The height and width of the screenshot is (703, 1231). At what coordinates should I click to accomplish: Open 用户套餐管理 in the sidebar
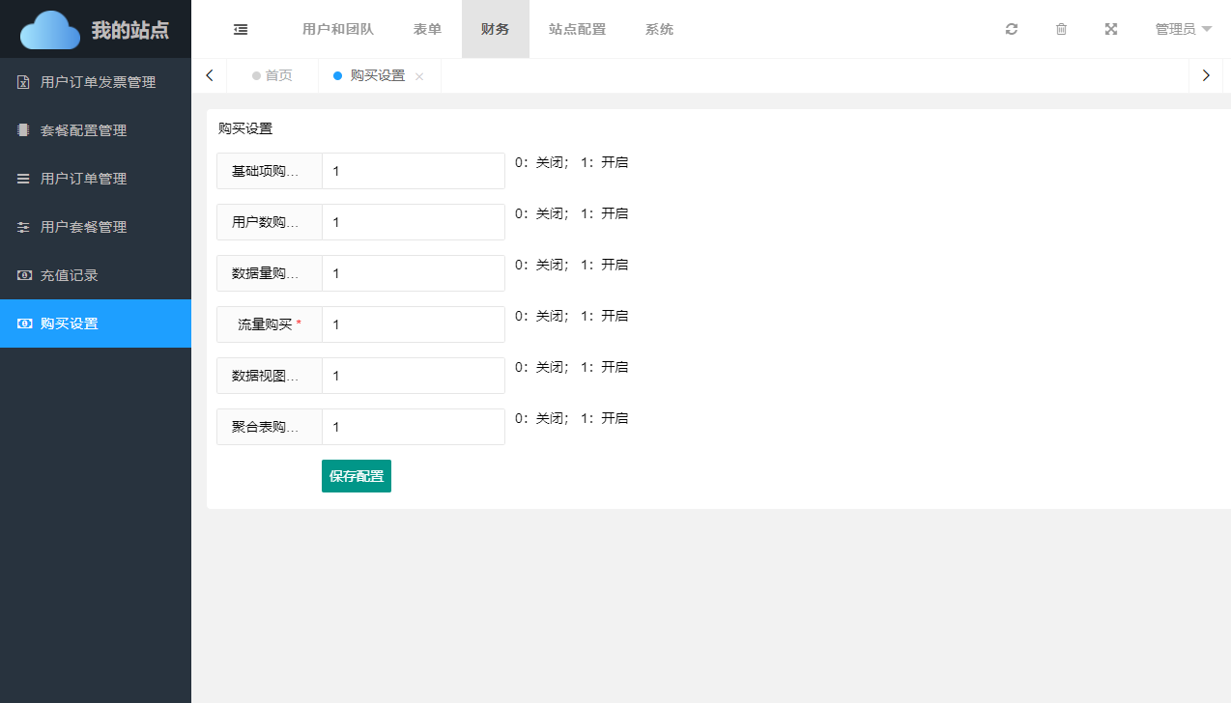[83, 227]
